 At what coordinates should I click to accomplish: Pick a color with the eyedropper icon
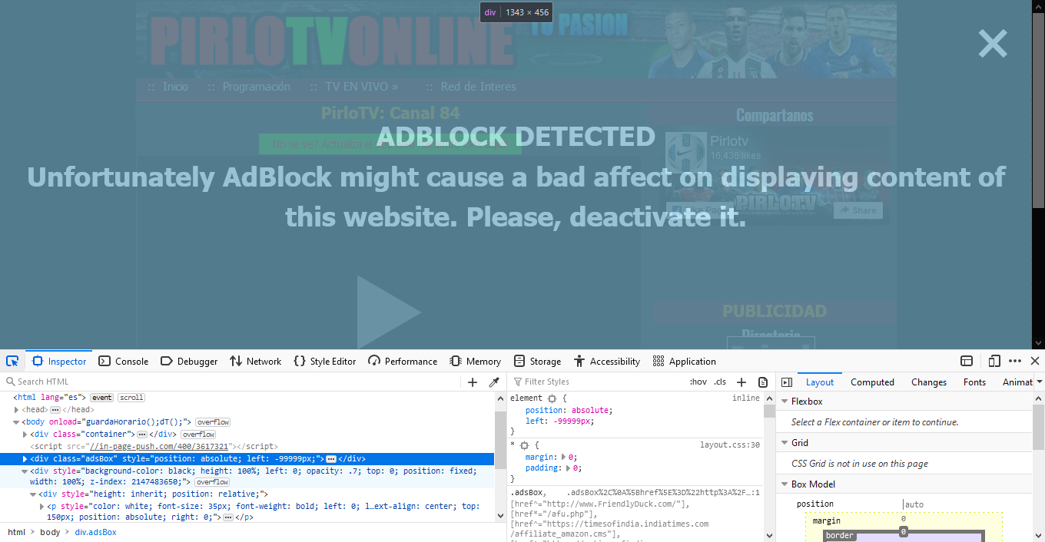point(494,382)
